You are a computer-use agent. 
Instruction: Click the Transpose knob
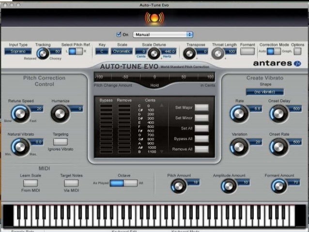click(x=189, y=53)
